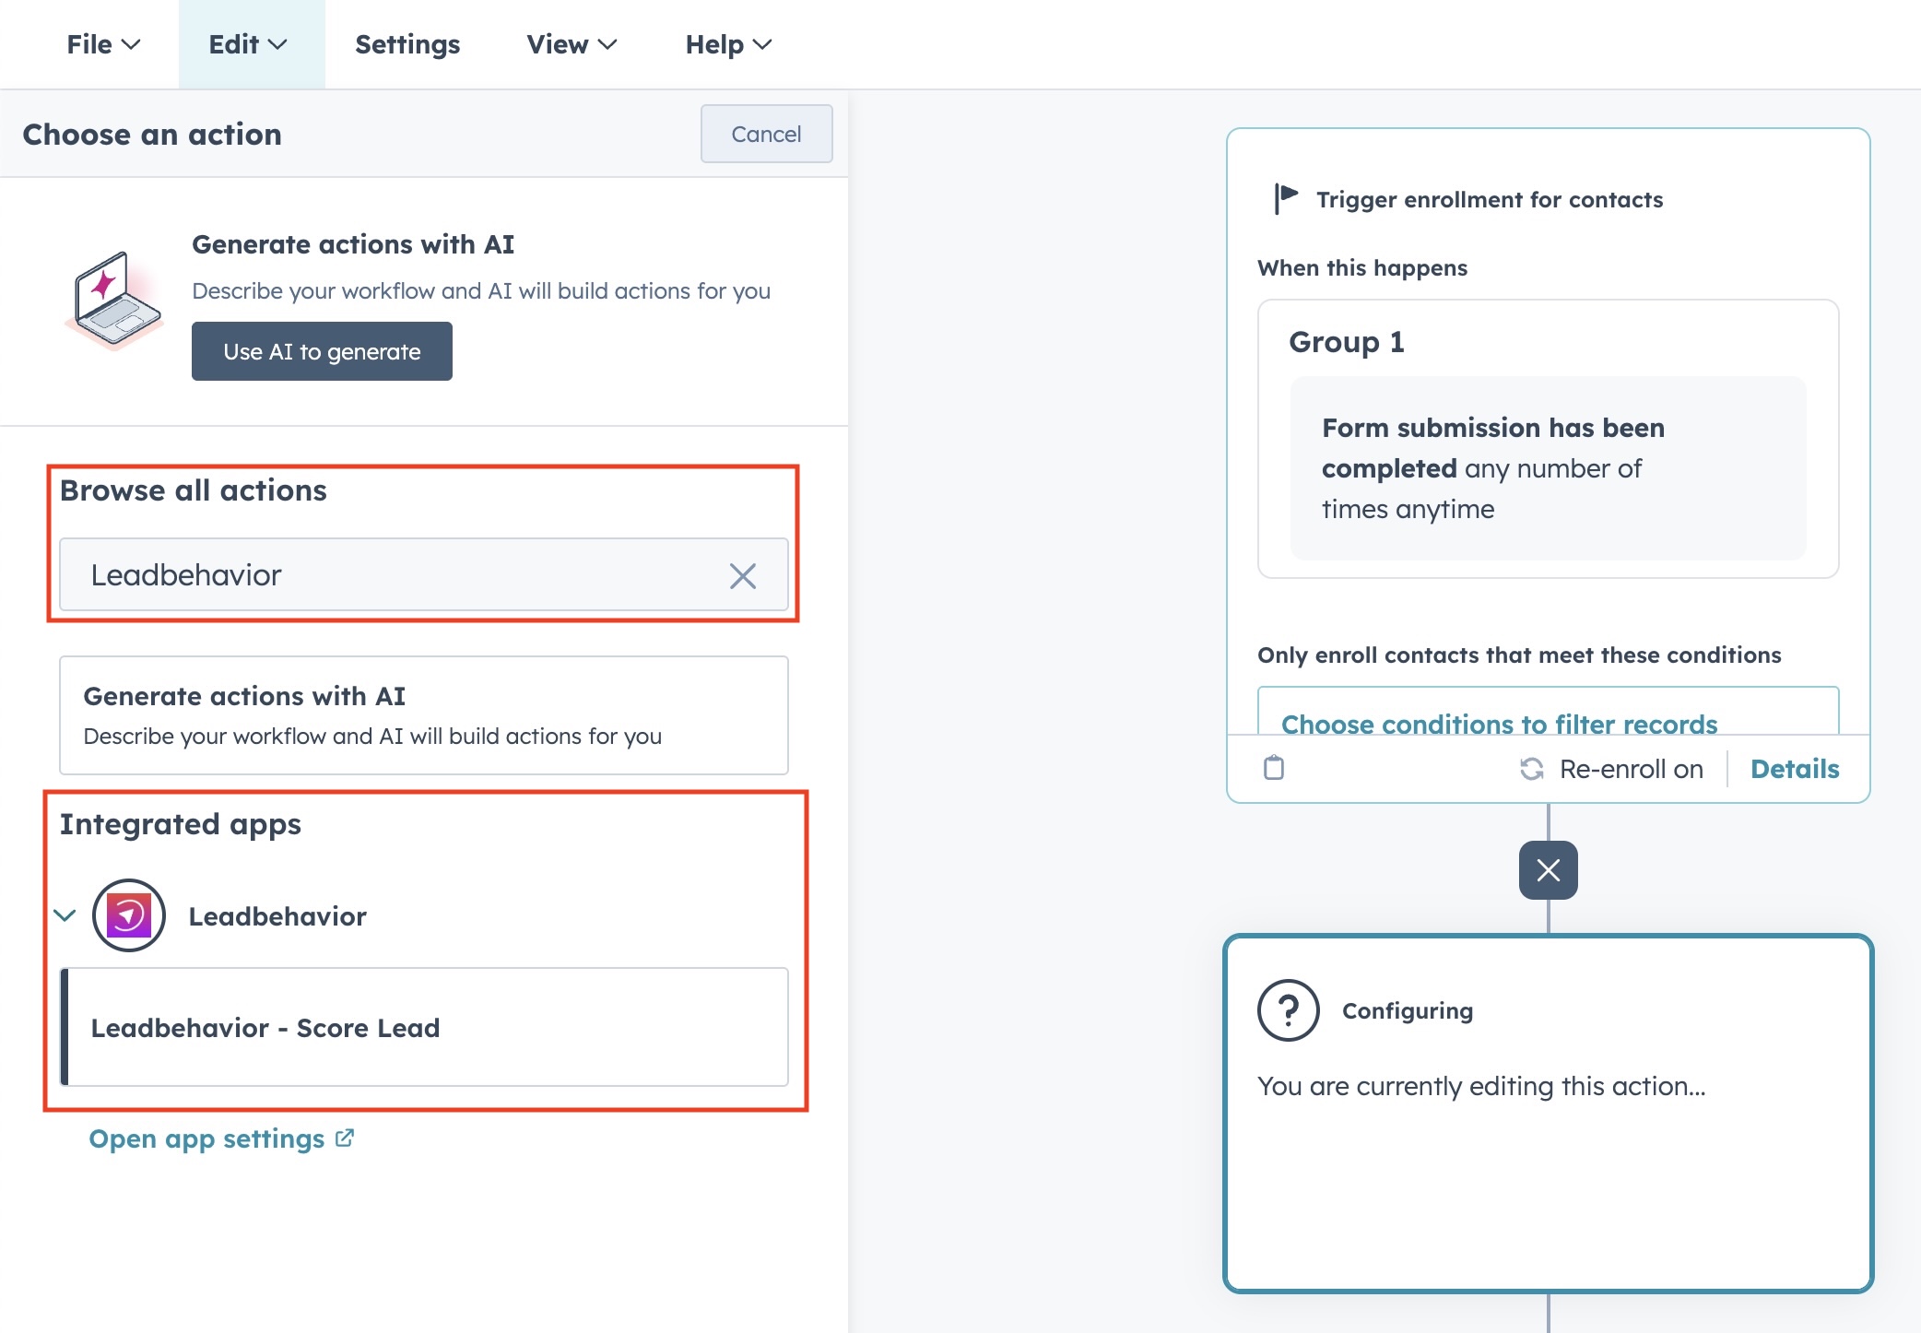The width and height of the screenshot is (1921, 1333).
Task: Click the external link icon on Open app settings
Action: coord(346,1138)
